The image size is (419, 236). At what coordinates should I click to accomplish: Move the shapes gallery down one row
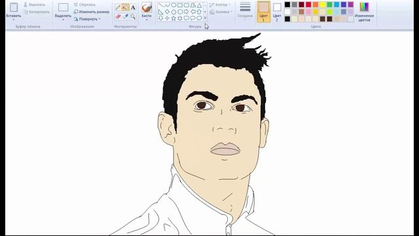click(205, 12)
